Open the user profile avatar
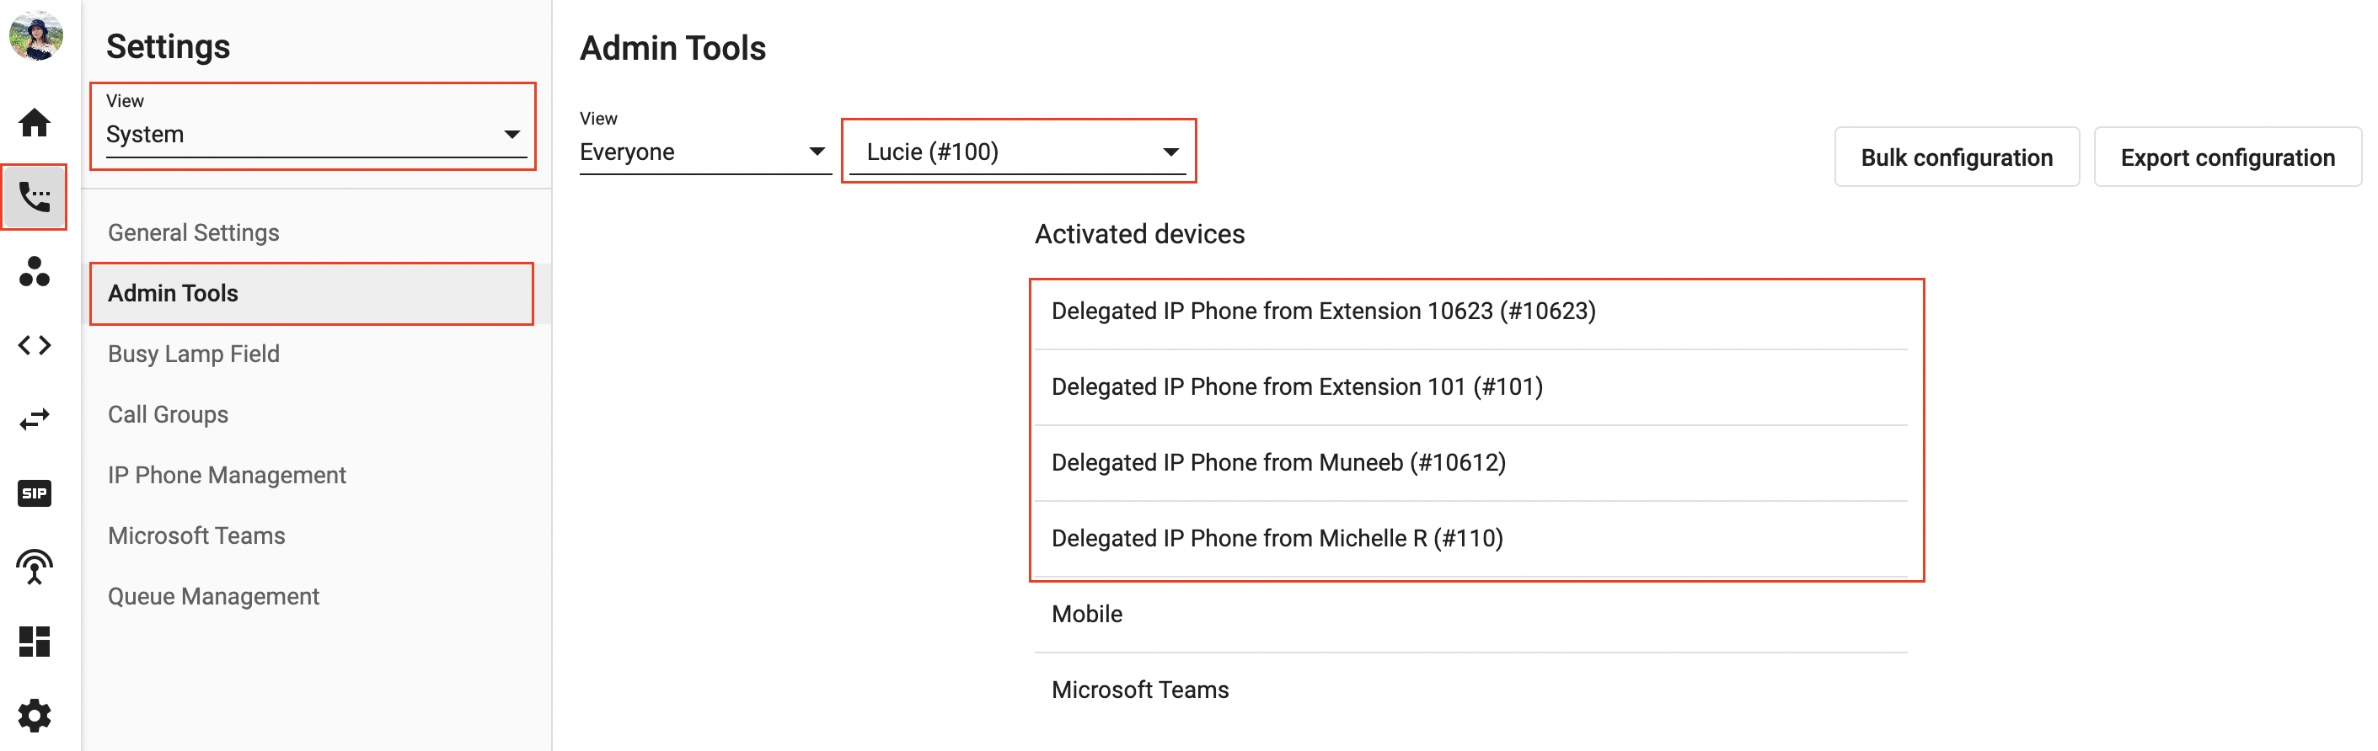The image size is (2378, 751). pyautogui.click(x=35, y=37)
